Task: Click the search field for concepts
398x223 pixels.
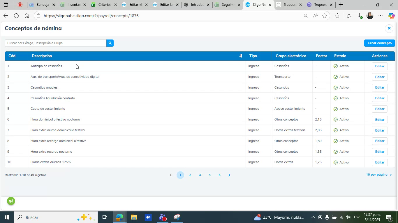Action: (55, 43)
